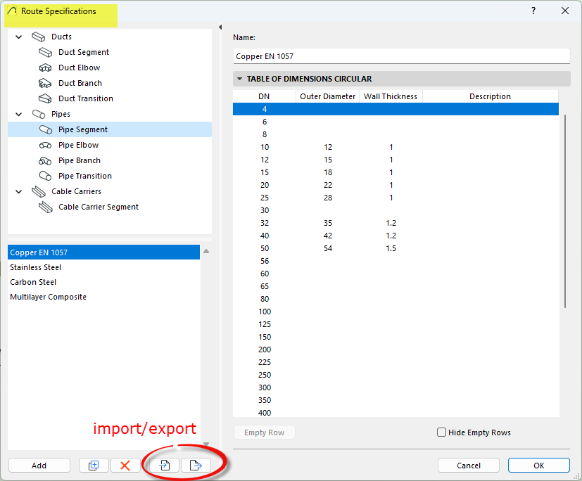Select the DN 100 table row
The image size is (582, 481).
pos(396,312)
